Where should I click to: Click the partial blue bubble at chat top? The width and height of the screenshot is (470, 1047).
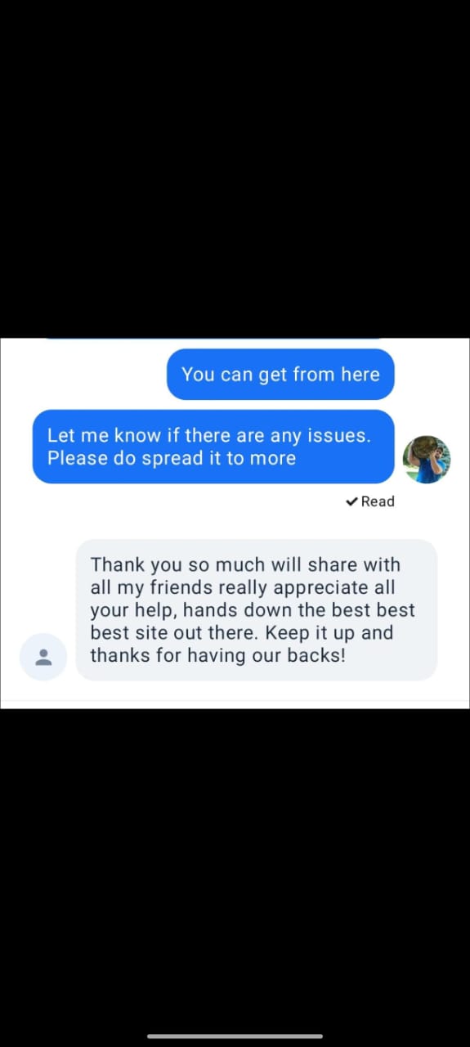pyautogui.click(x=213, y=338)
